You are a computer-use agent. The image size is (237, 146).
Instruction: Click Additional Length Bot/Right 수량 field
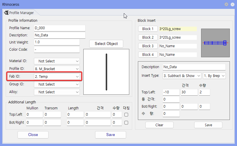117,123
